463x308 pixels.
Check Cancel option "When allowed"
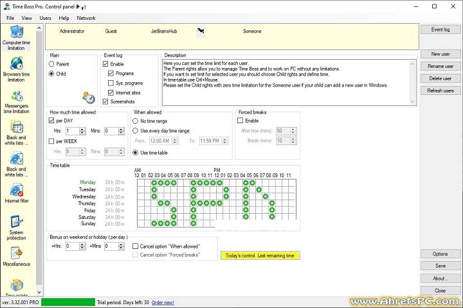(135, 246)
